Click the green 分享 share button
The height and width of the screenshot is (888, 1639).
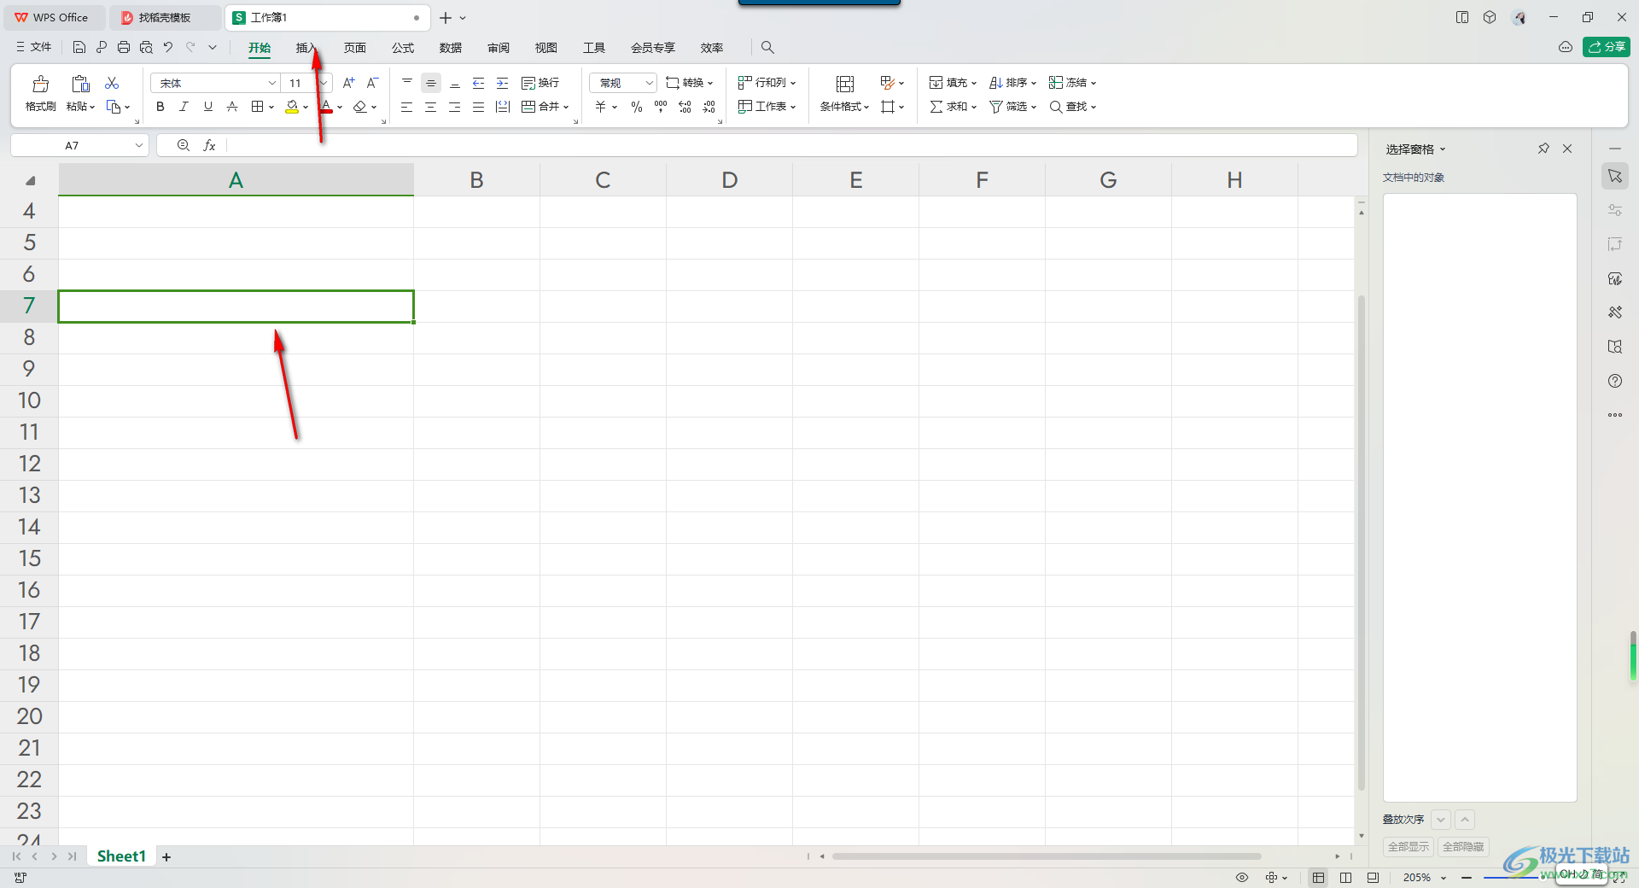[x=1607, y=47]
